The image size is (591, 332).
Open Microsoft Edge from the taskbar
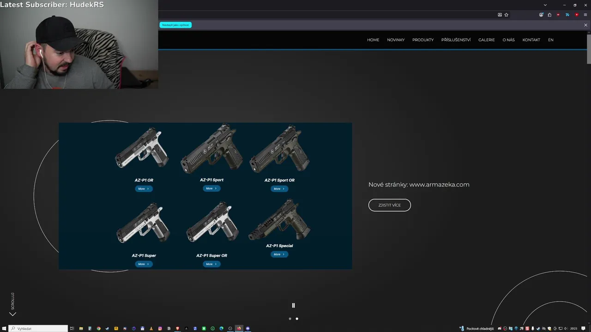[x=221, y=328]
